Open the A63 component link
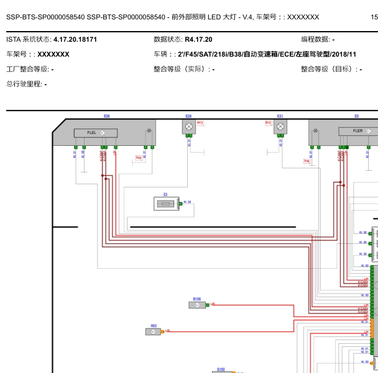Image resolution: width=378 pixels, height=373 pixels. [154, 326]
